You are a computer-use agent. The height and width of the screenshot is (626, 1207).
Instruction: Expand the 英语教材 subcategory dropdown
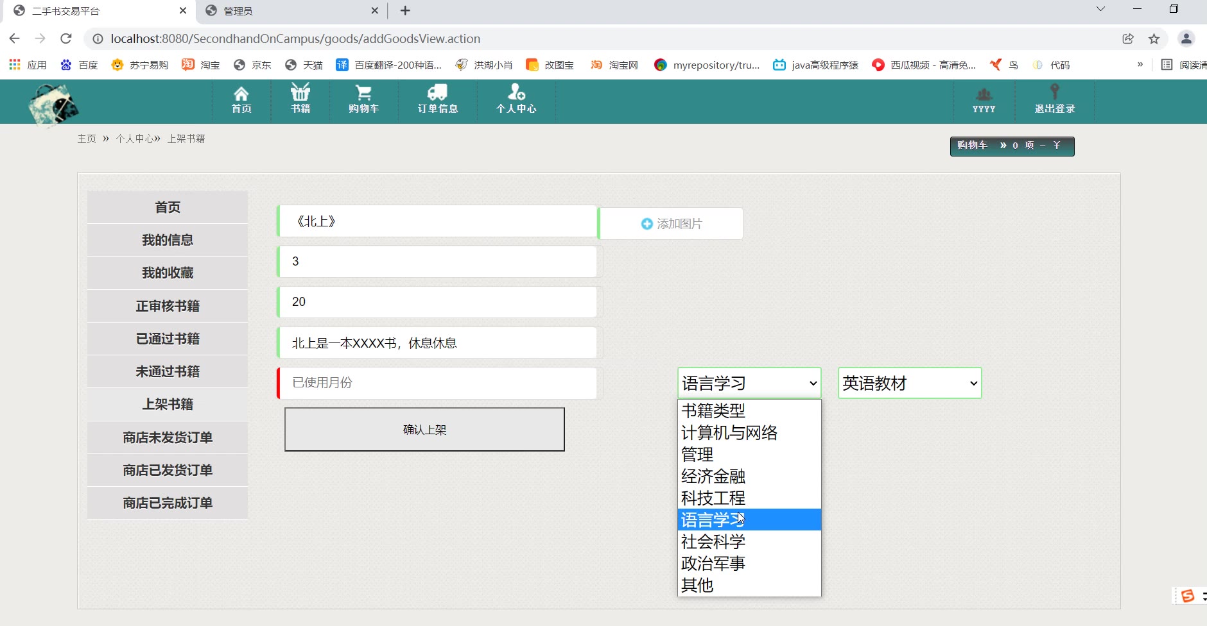tap(909, 383)
